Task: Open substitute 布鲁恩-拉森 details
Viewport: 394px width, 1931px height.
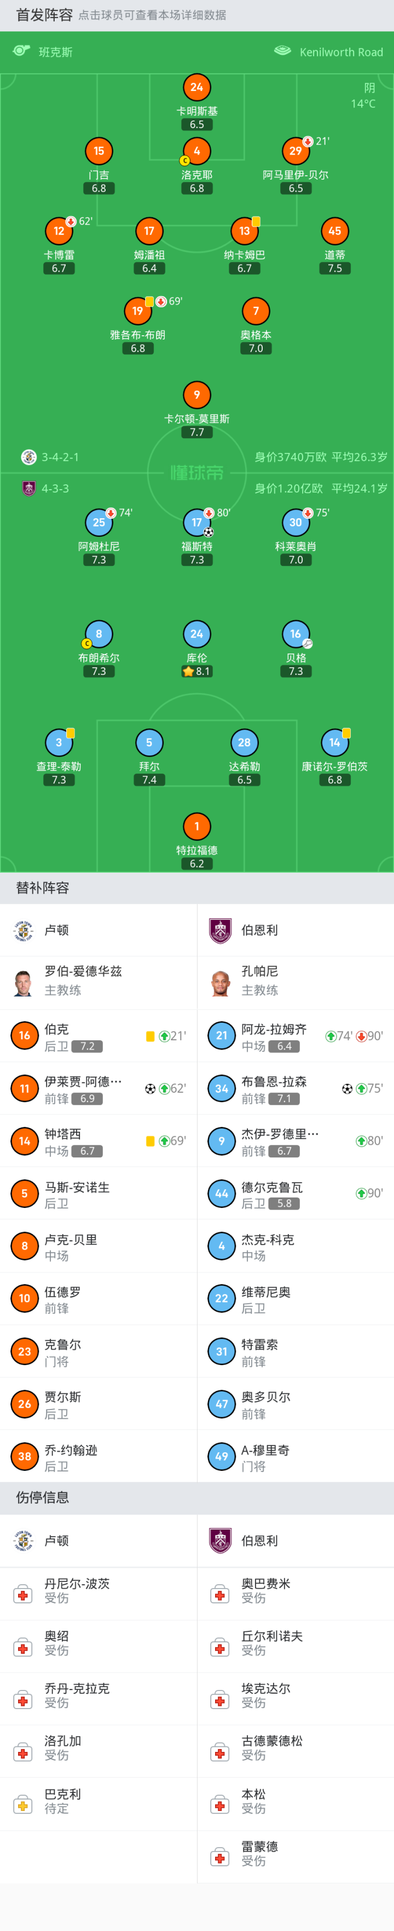Action: [295, 1088]
